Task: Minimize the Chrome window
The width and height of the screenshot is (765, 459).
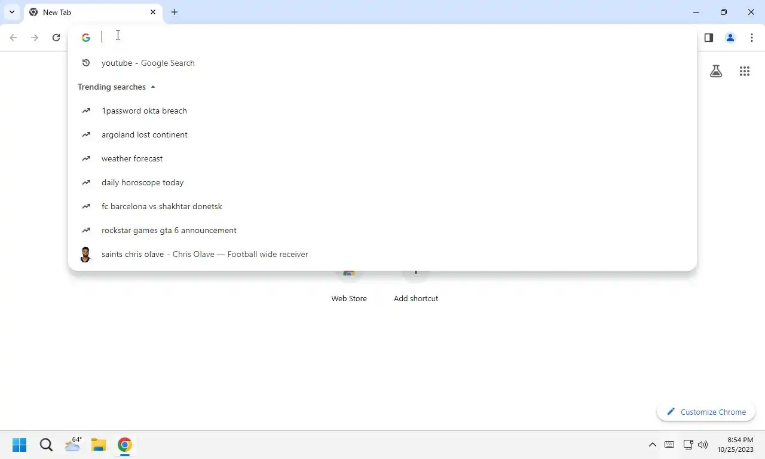Action: coord(696,12)
